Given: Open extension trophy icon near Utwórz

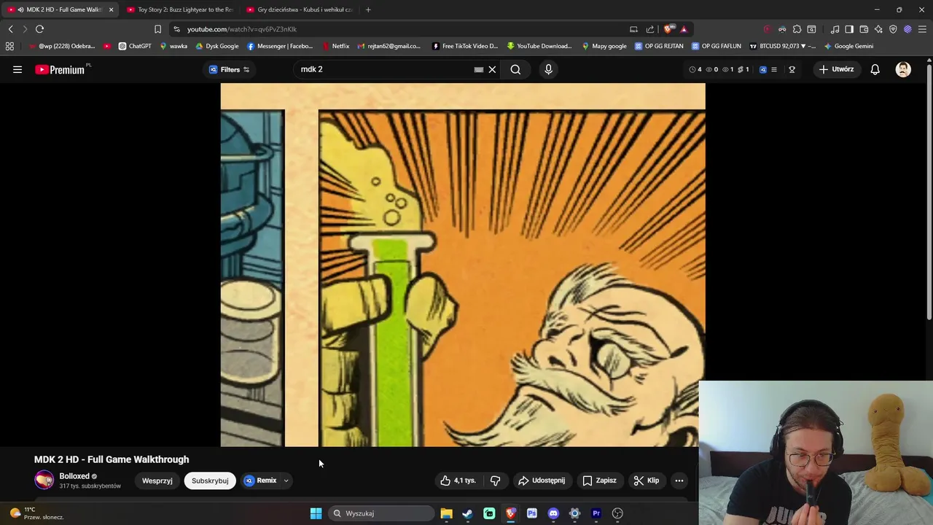Looking at the screenshot, I should 792,69.
